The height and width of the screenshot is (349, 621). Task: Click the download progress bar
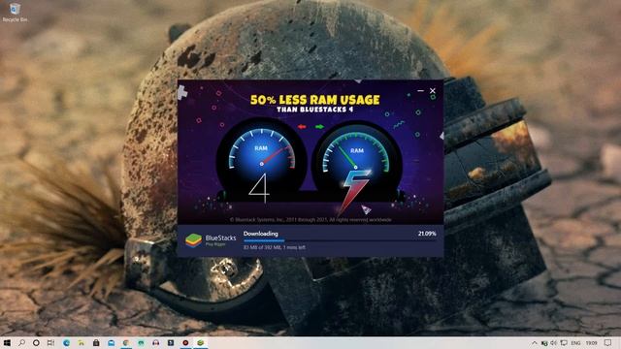click(x=340, y=240)
